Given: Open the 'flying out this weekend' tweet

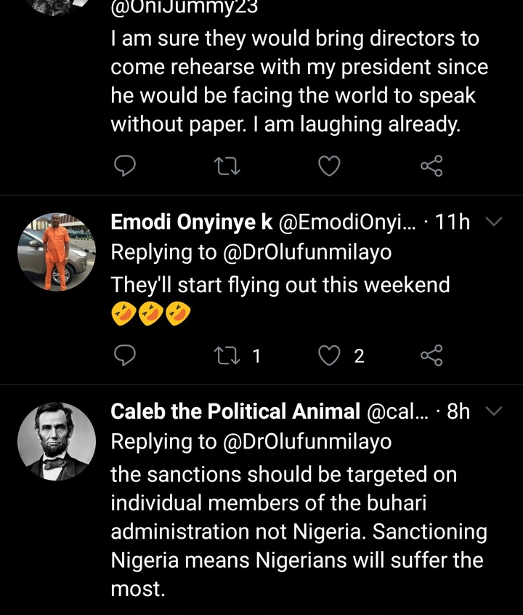Looking at the screenshot, I should pyautogui.click(x=280, y=284).
